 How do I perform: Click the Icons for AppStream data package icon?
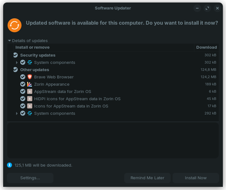(30, 106)
